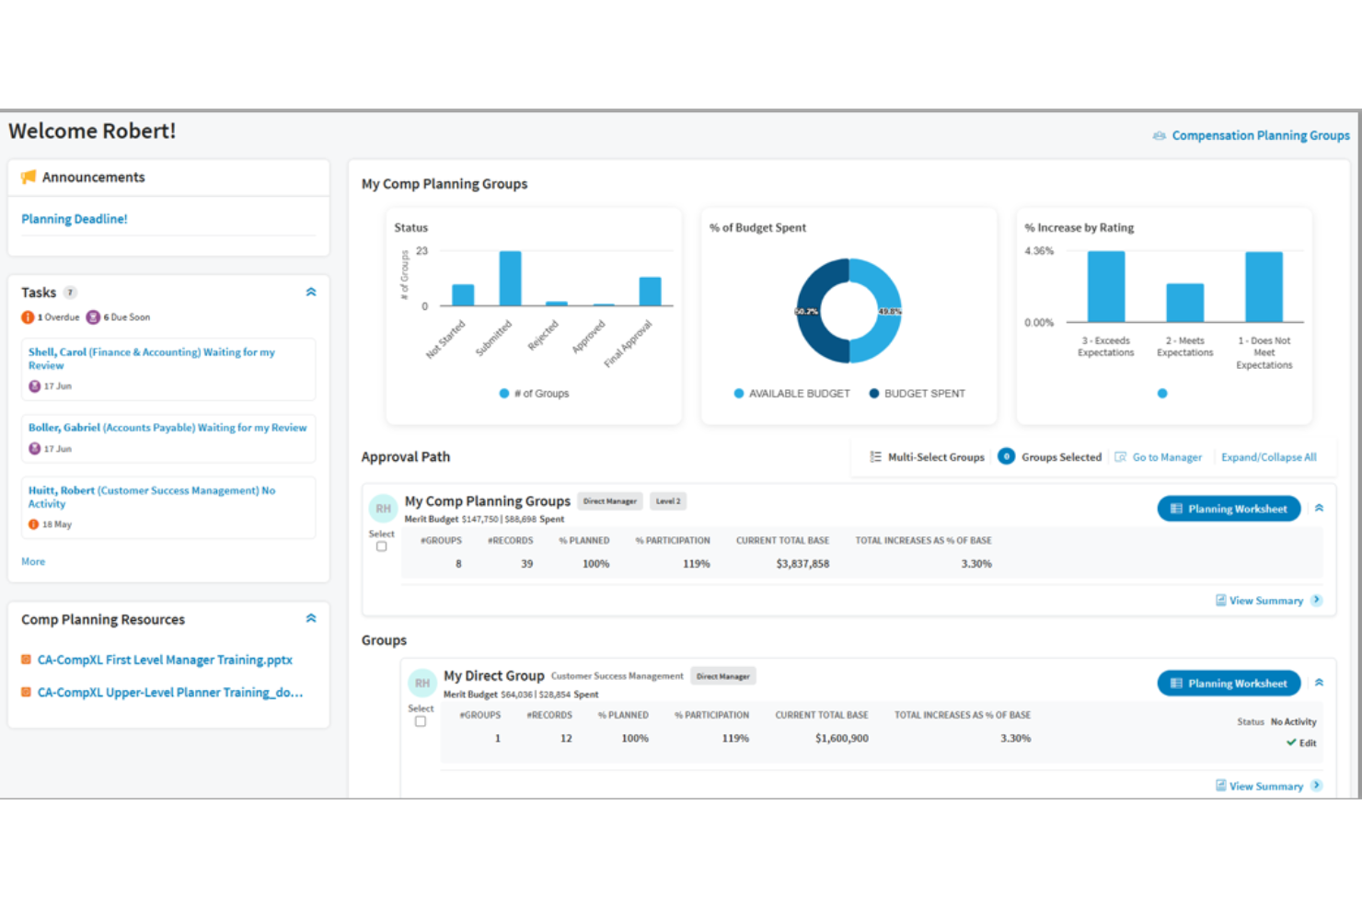The width and height of the screenshot is (1362, 908).
Task: Toggle the AVAILABLE BUDGET legend item
Action: click(x=739, y=393)
